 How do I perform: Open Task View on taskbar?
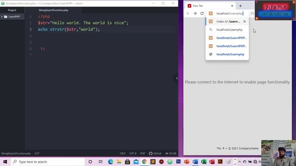pyautogui.click(x=101, y=162)
